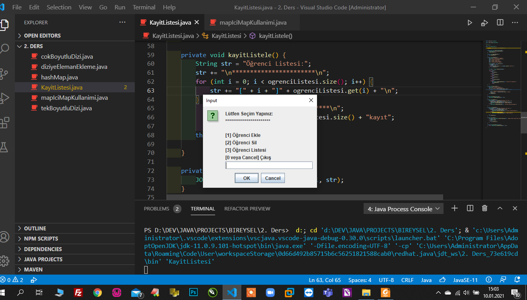Expand the JAVA PROJECTS section
The width and height of the screenshot is (527, 300).
pyautogui.click(x=43, y=259)
